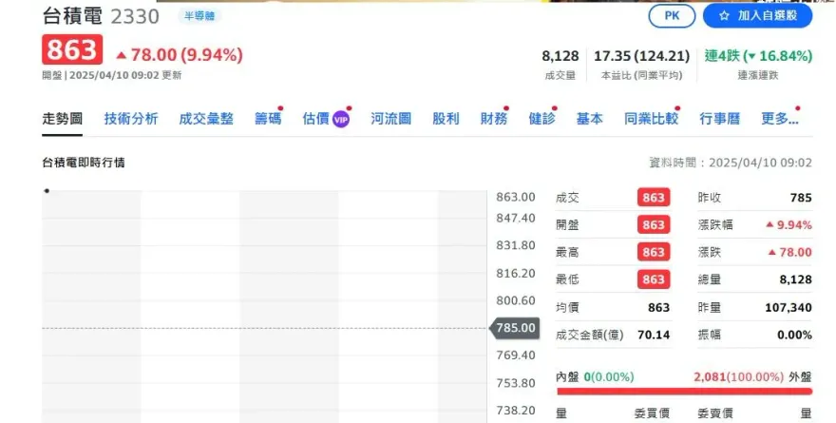Click the star icon in 加入自選股
The width and height of the screenshot is (836, 423).
pos(724,16)
